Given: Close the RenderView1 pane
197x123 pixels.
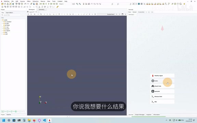Looking at the screenshot, I should pyautogui.click(x=125, y=14).
